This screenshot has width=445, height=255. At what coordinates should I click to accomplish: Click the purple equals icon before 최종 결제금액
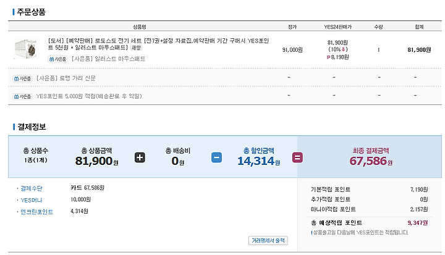click(x=297, y=157)
